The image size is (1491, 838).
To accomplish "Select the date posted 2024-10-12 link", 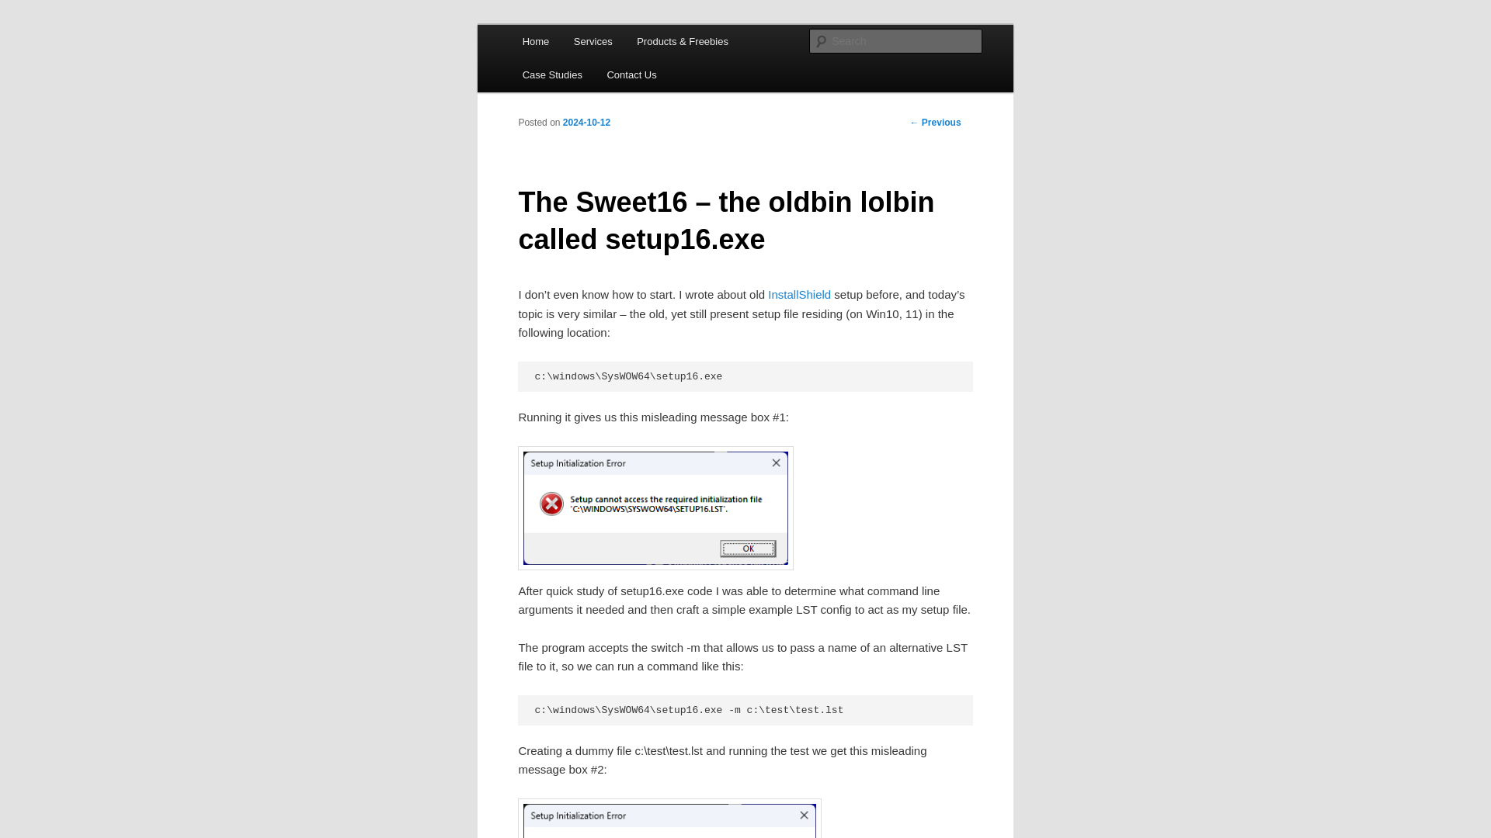I will pyautogui.click(x=586, y=122).
